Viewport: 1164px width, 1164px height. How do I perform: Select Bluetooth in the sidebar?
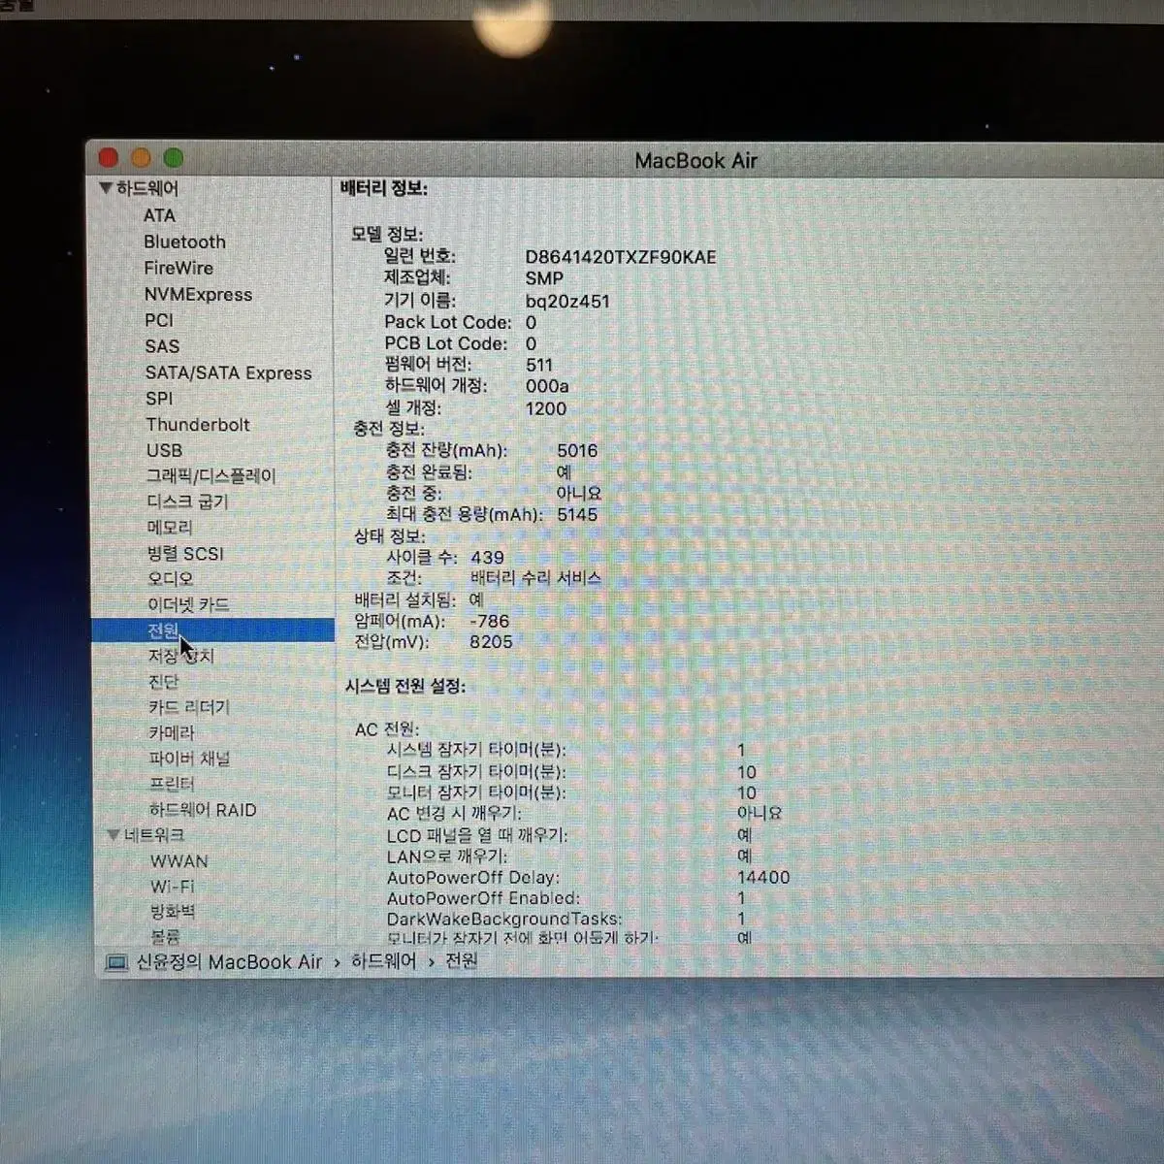(184, 242)
